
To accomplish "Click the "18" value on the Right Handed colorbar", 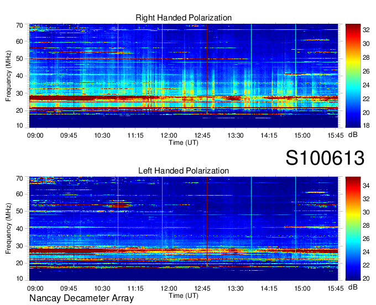I will (x=366, y=125).
